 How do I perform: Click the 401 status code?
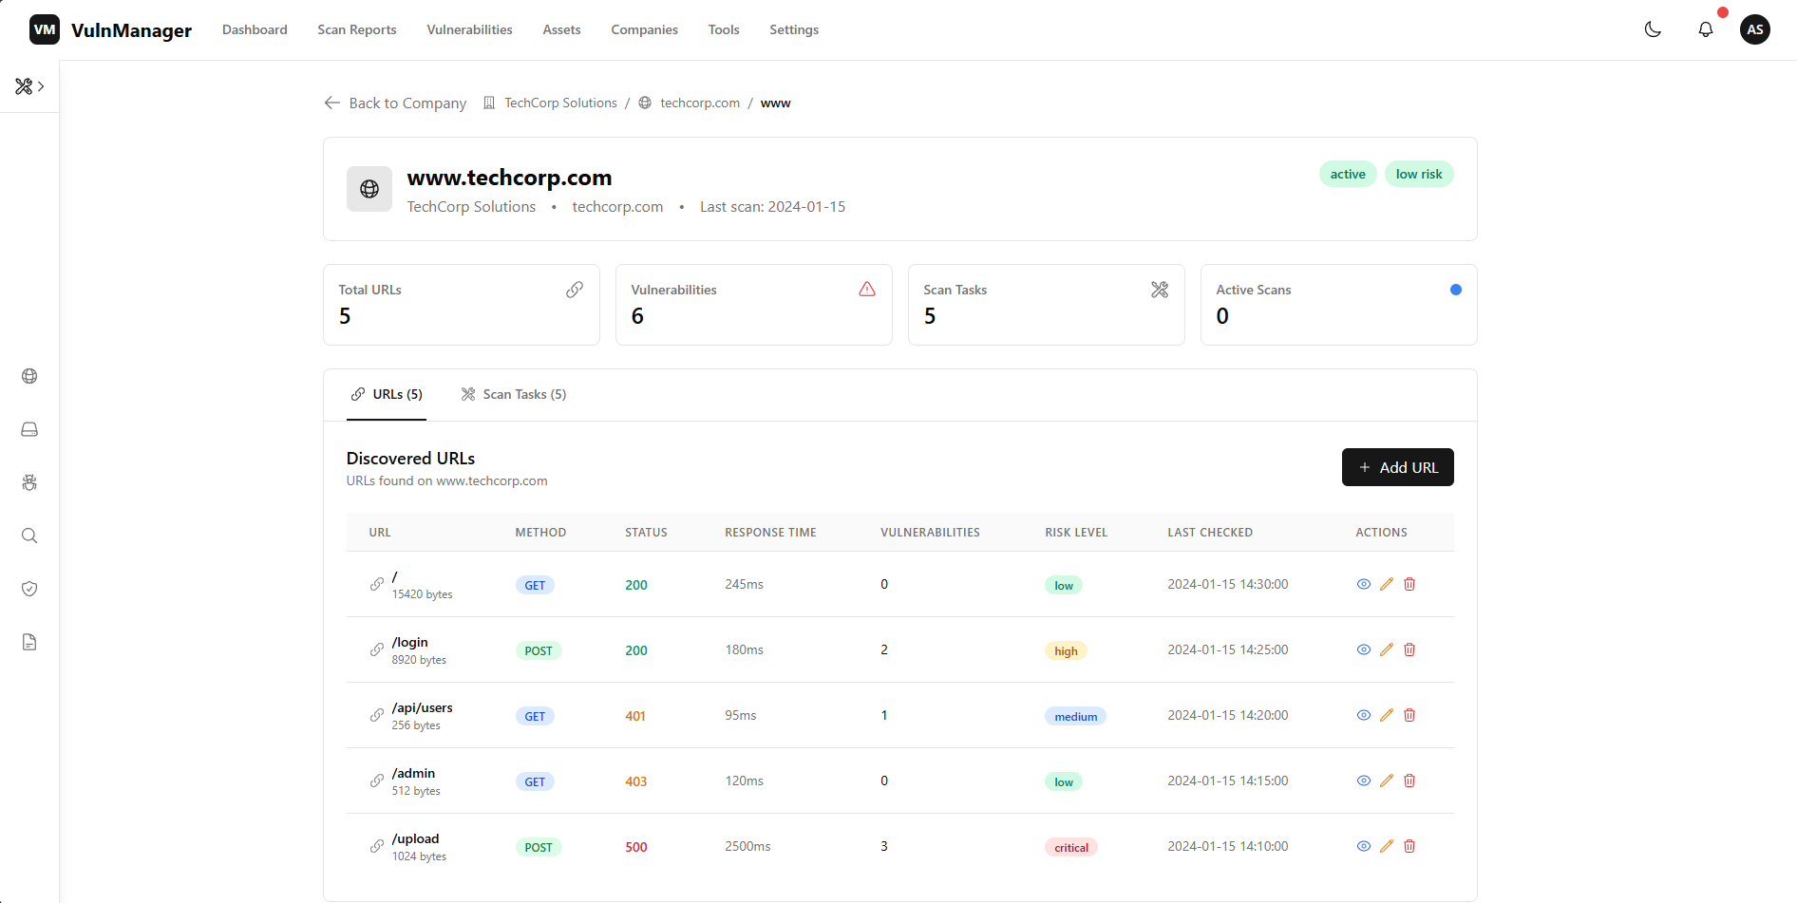[635, 716]
